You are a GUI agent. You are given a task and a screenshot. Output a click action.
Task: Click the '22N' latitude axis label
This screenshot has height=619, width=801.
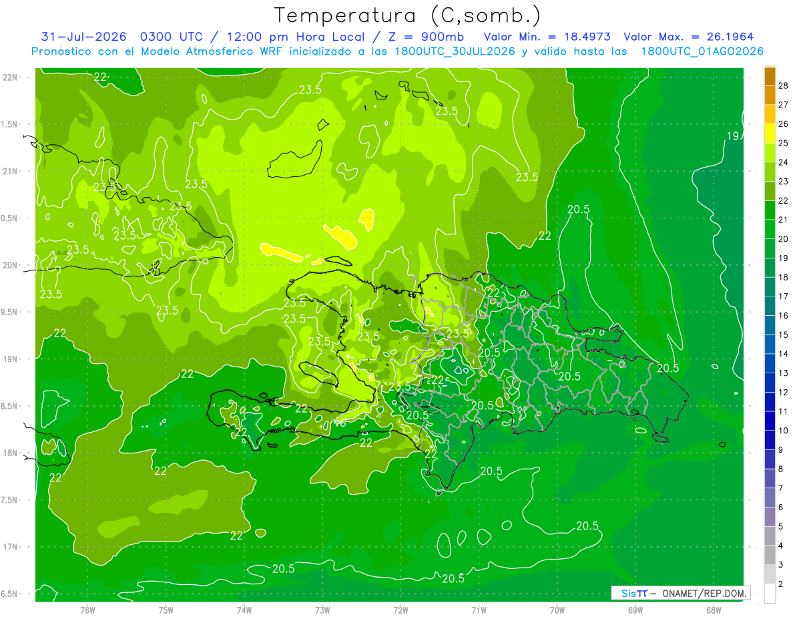(10, 77)
